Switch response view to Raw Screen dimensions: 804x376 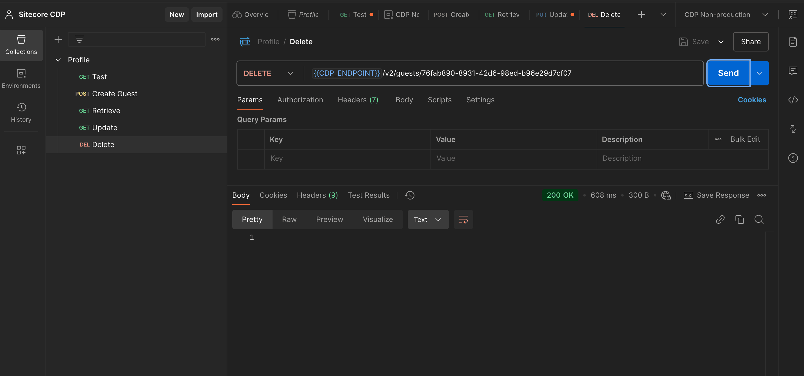click(x=289, y=219)
